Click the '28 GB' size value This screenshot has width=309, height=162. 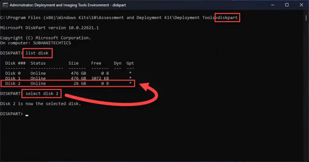coord(80,83)
